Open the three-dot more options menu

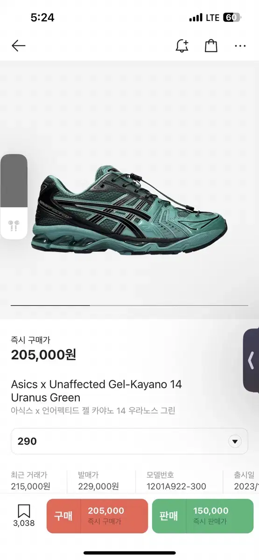[x=240, y=46]
